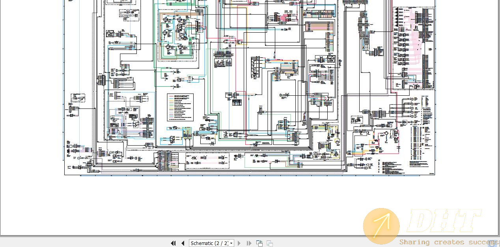Go back one page with the left arrow
The height and width of the screenshot is (247, 500).
pos(183,243)
